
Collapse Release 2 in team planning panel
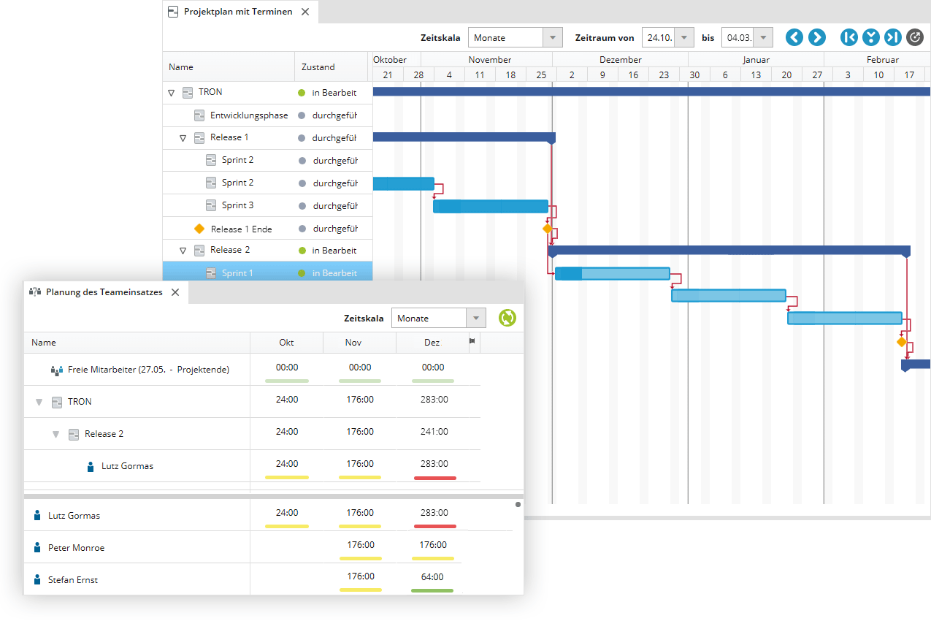point(55,435)
